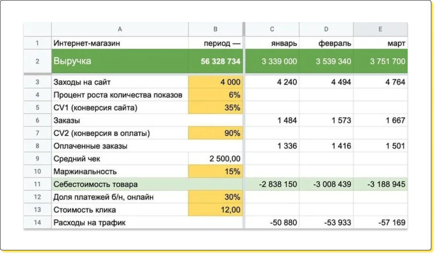Click the март column title cell
Viewport: 435px width, 254px height.
[381, 43]
